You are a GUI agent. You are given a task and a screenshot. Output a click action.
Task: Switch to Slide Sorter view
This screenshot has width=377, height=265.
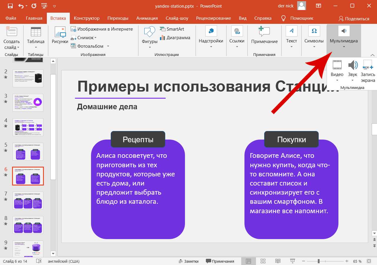coord(263,261)
